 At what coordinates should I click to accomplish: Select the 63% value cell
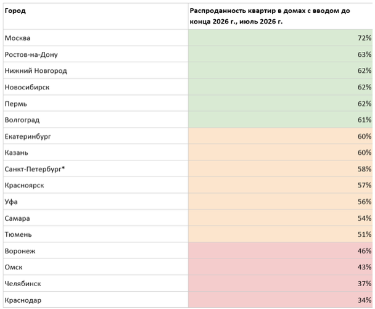coord(280,54)
